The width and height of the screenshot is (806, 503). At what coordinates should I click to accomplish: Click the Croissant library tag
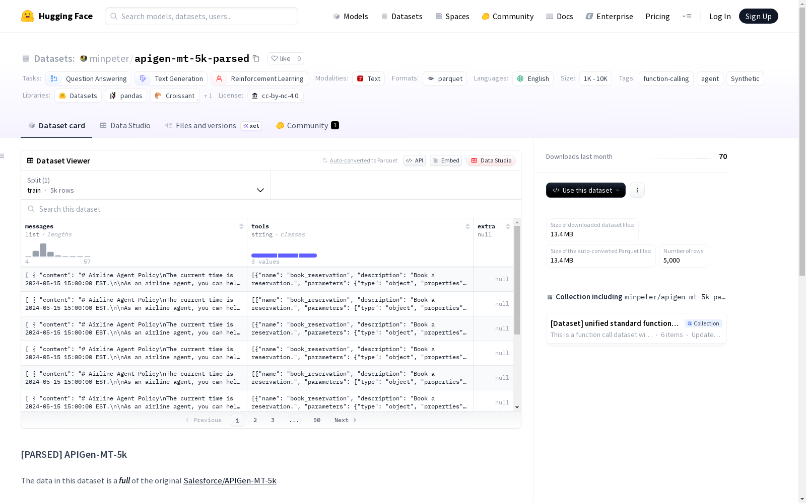[175, 96]
